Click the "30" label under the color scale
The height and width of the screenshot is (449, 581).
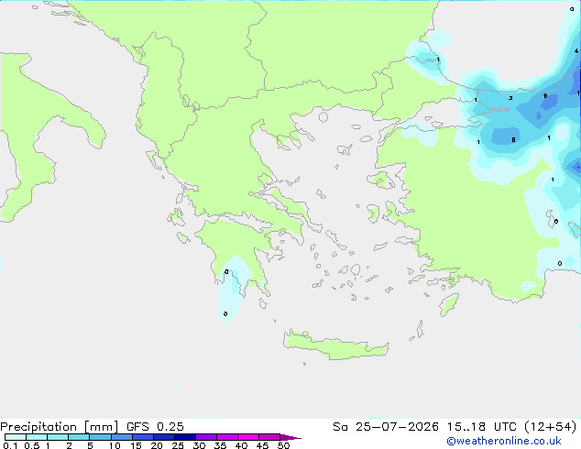(199, 445)
